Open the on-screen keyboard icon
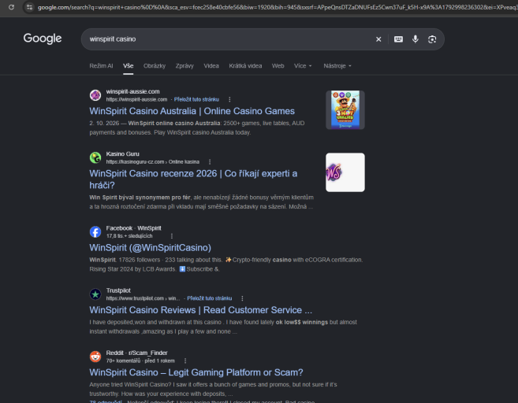This screenshot has width=518, height=403. tap(398, 39)
